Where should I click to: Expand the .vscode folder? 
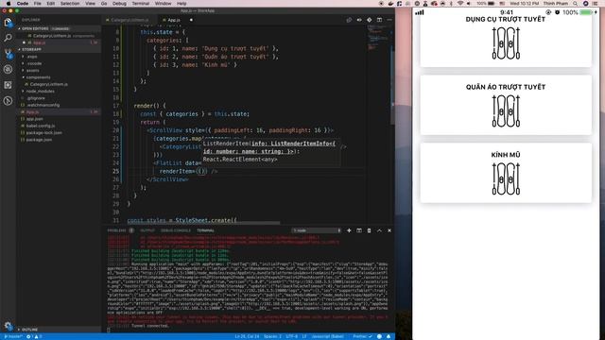pos(34,63)
